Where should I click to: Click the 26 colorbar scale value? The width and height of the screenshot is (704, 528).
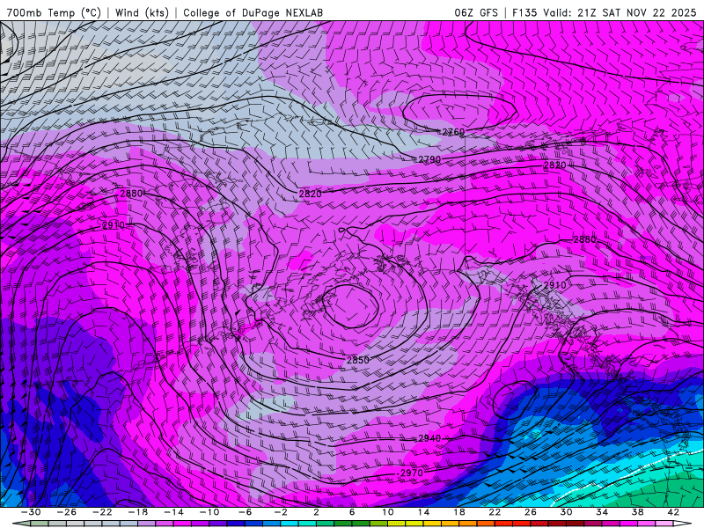click(531, 512)
